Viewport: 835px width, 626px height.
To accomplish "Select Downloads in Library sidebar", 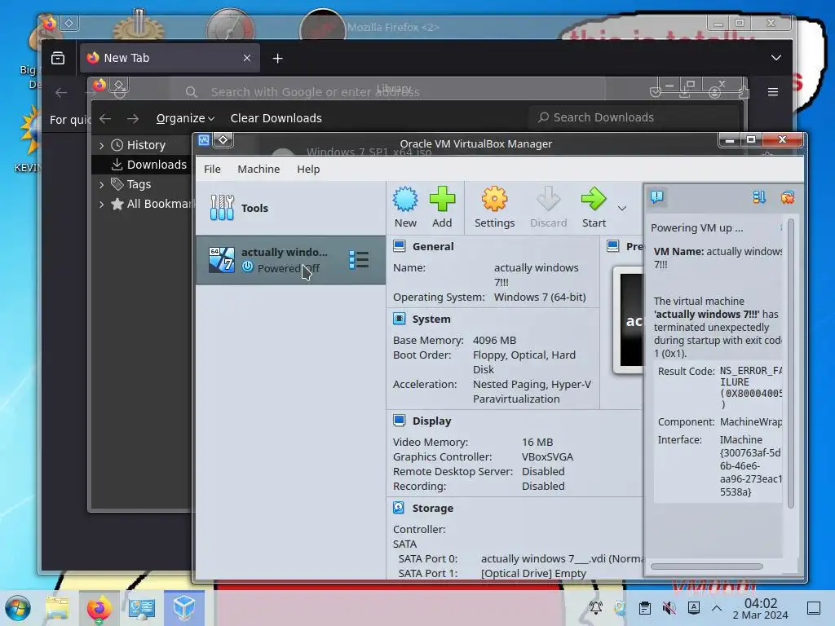I will click(142, 165).
